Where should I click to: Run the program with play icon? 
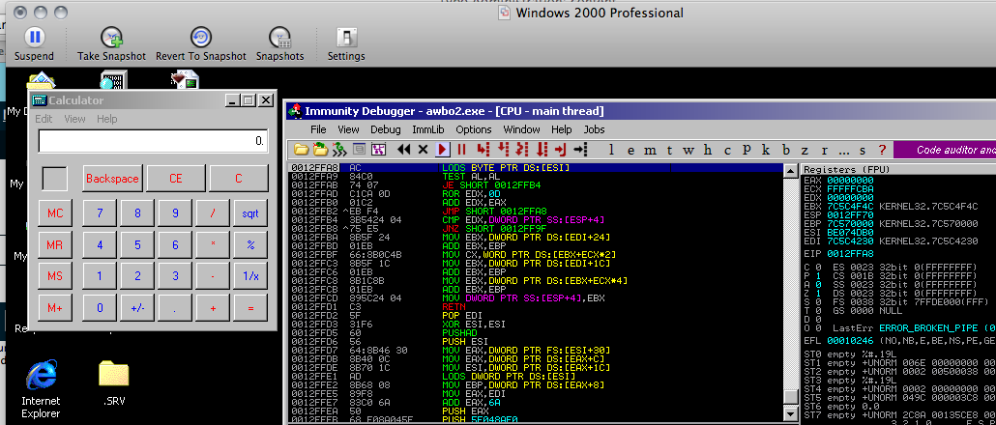click(x=443, y=150)
